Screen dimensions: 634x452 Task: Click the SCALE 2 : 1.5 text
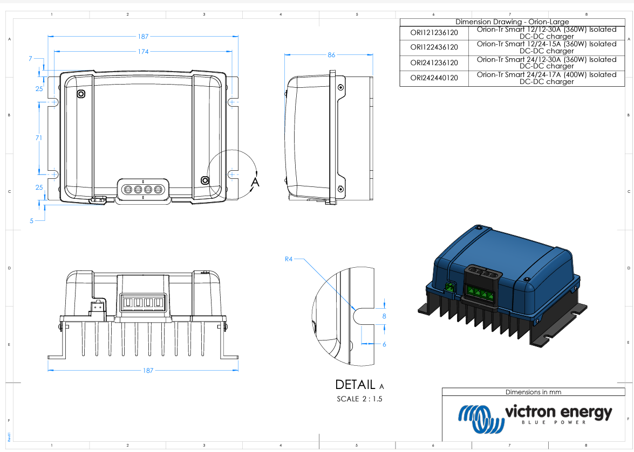pyautogui.click(x=359, y=399)
